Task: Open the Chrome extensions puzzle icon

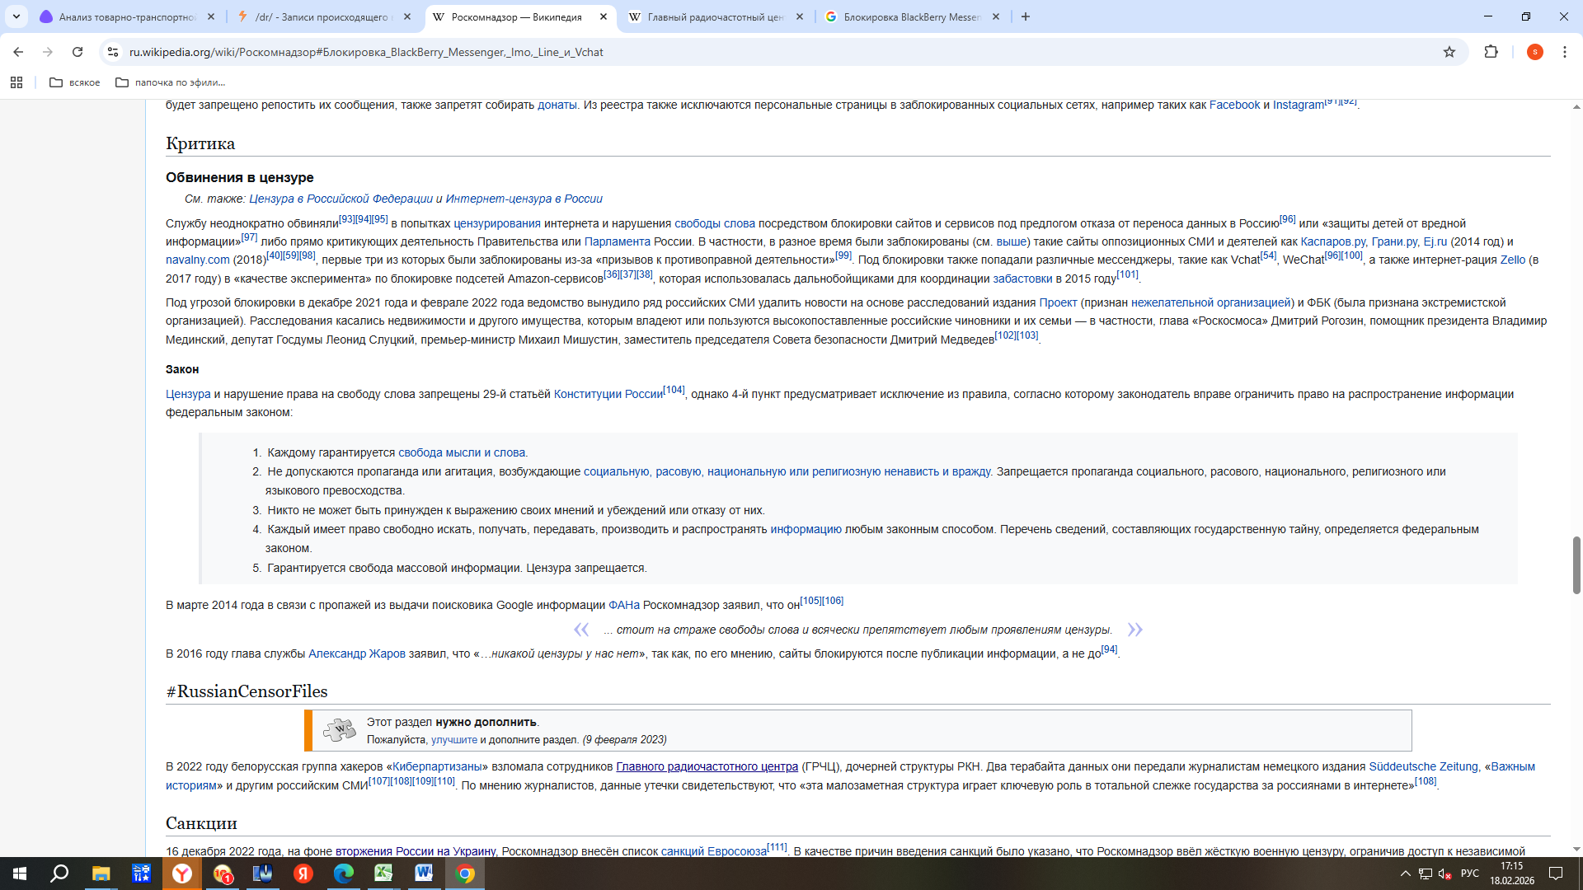Action: click(x=1491, y=52)
